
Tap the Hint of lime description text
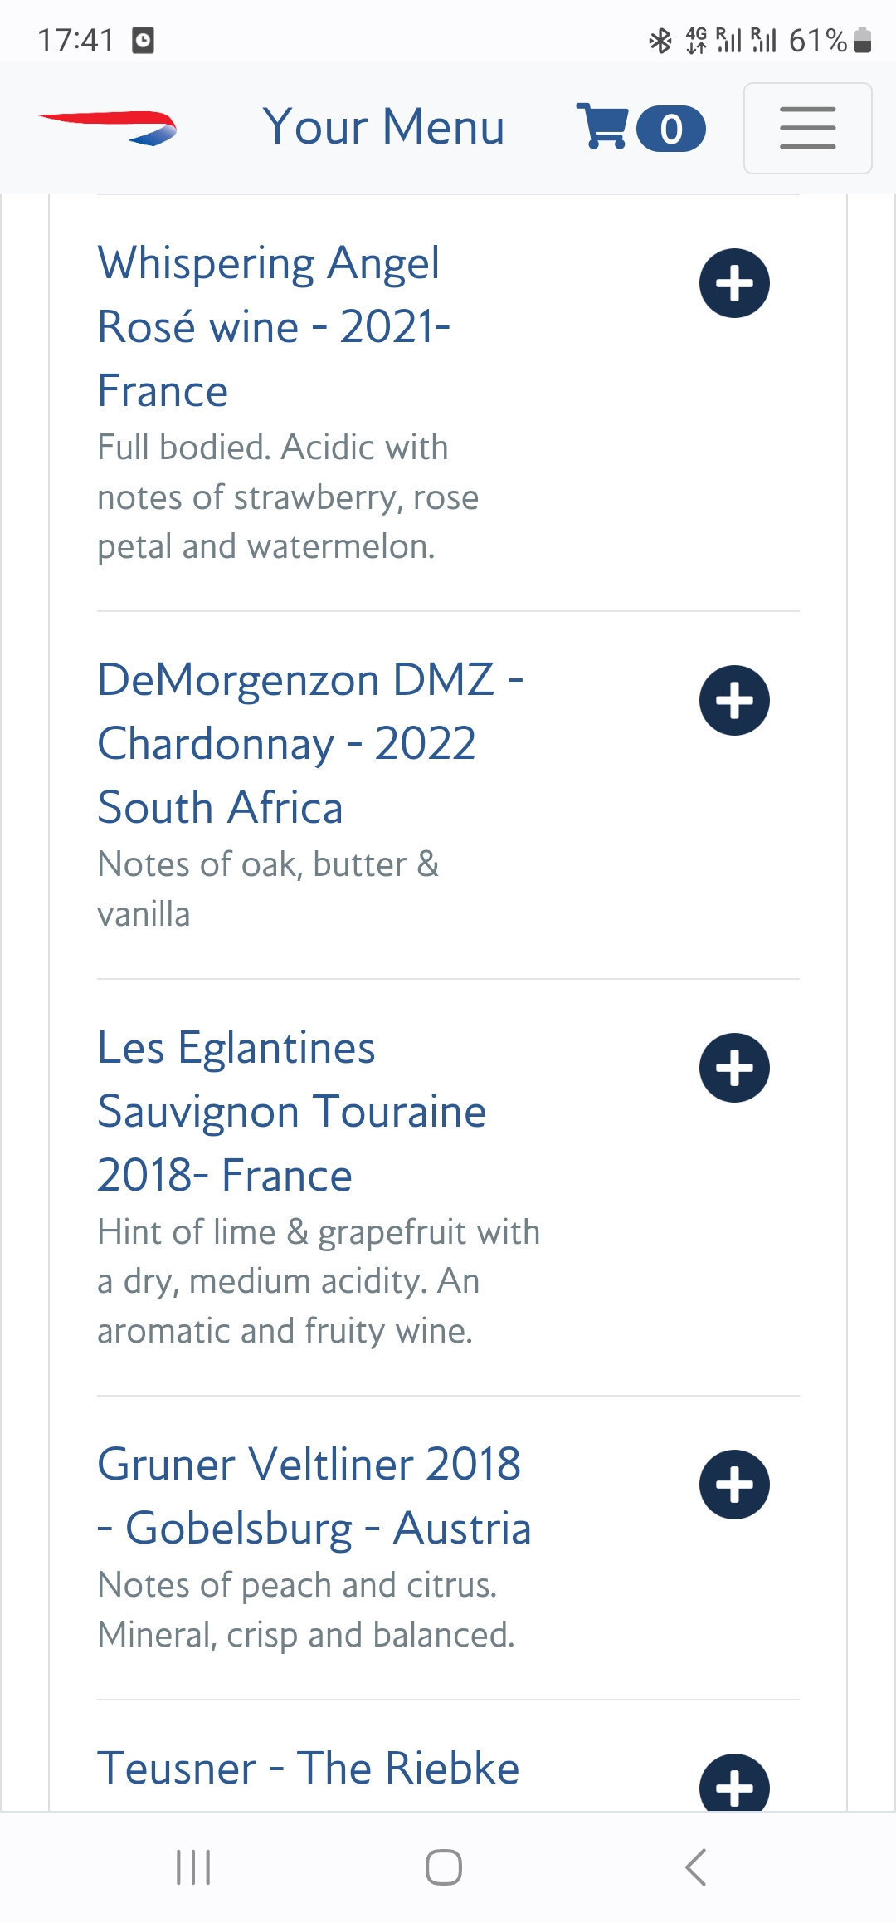[x=318, y=1281]
